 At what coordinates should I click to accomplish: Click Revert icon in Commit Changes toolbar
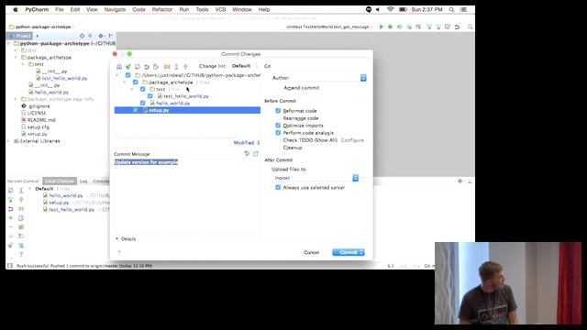pos(147,67)
